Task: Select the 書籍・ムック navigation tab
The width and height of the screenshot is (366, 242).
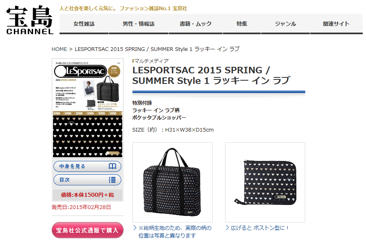Action: point(196,24)
